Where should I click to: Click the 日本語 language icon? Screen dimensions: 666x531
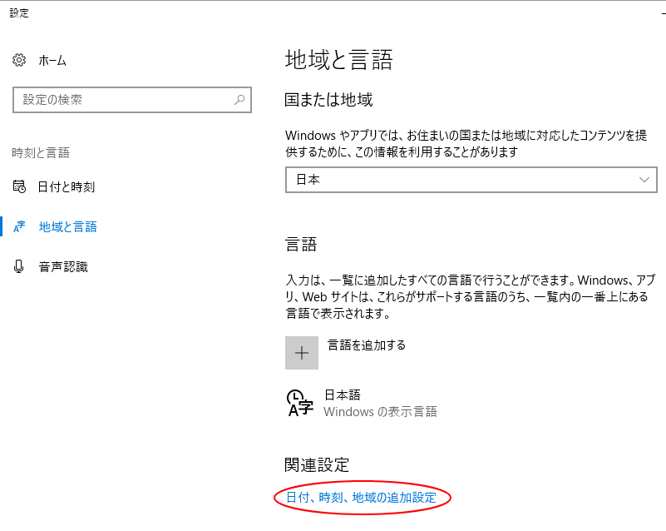point(300,403)
